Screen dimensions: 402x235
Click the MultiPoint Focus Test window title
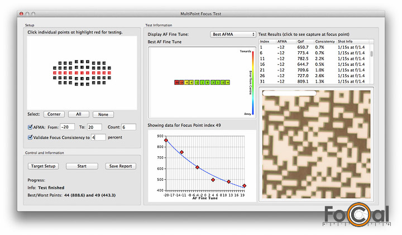coord(201,14)
